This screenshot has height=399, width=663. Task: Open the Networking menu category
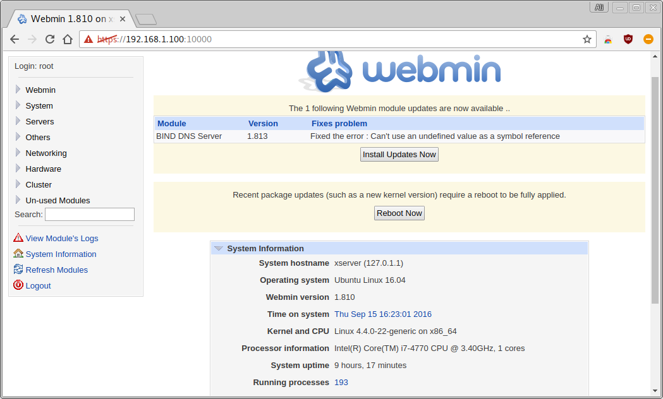coord(46,153)
